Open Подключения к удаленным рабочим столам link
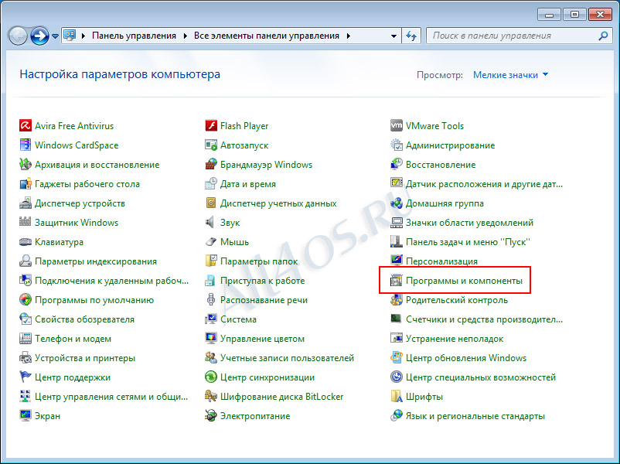 [x=111, y=281]
